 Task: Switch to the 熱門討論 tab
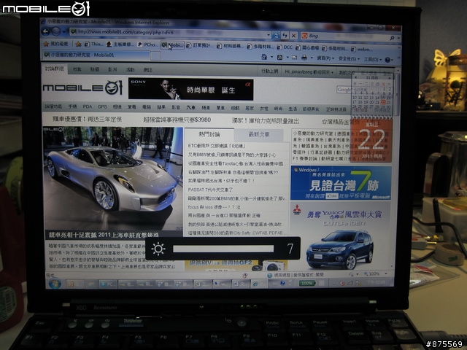tap(209, 134)
